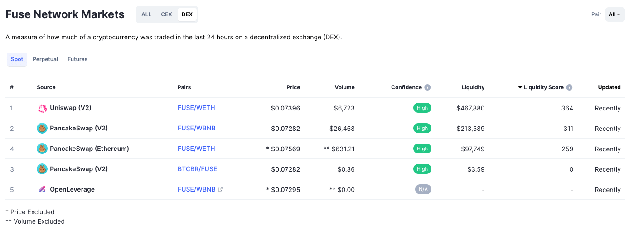Open the Pair All dropdown
Viewport: 634px width, 230px height.
point(615,14)
